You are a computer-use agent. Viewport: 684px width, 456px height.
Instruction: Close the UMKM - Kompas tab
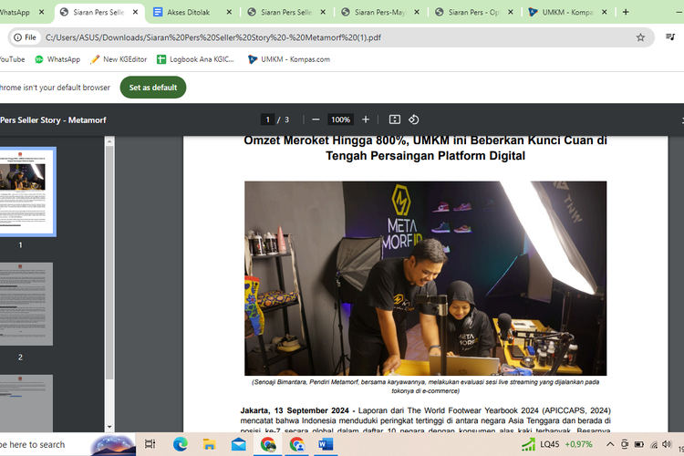(x=604, y=12)
